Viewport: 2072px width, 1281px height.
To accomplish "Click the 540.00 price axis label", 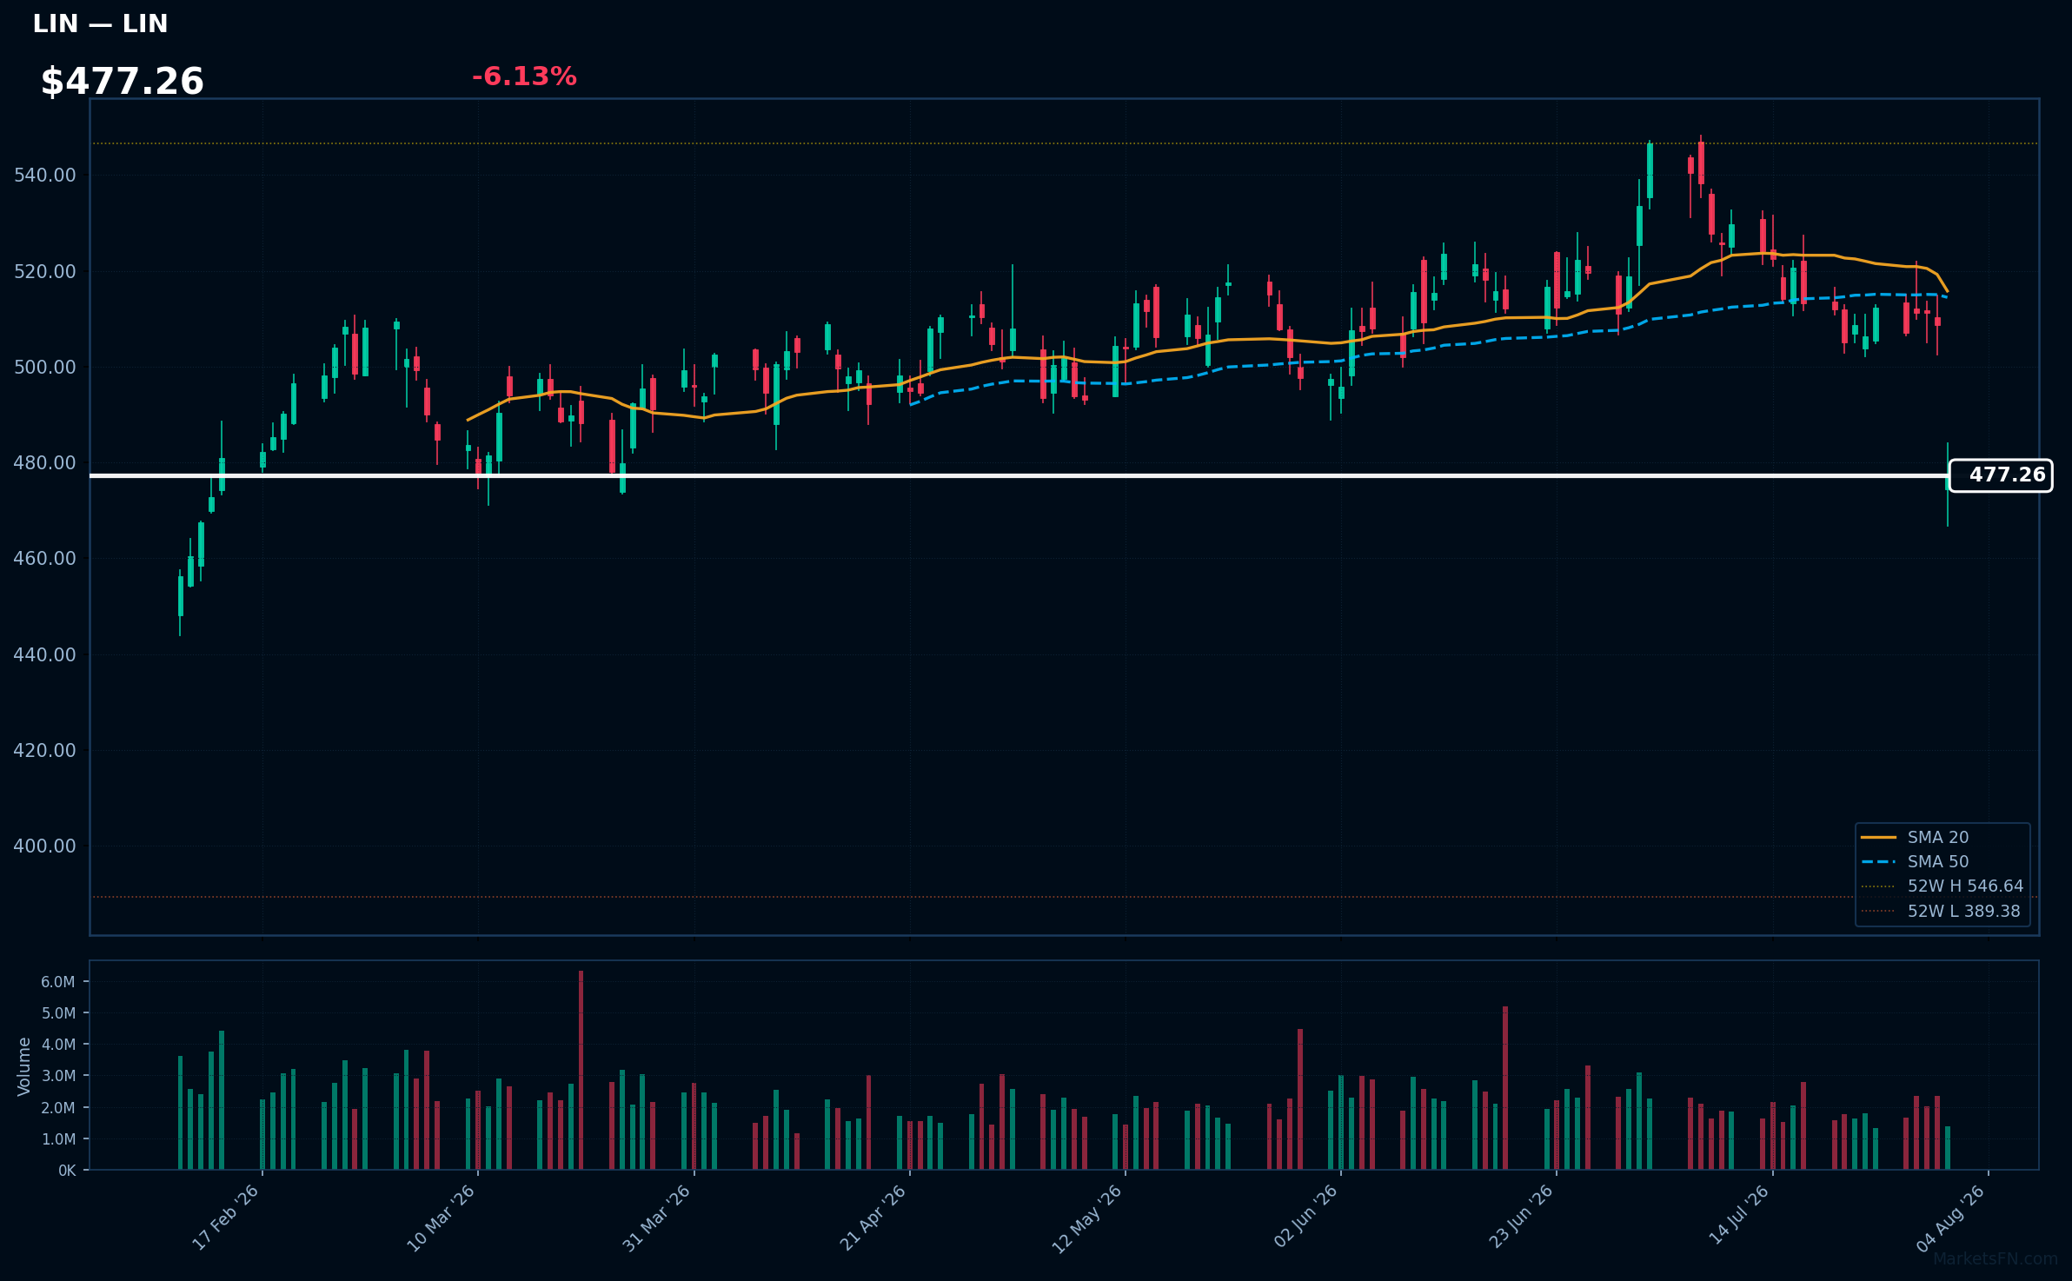I will pyautogui.click(x=45, y=176).
